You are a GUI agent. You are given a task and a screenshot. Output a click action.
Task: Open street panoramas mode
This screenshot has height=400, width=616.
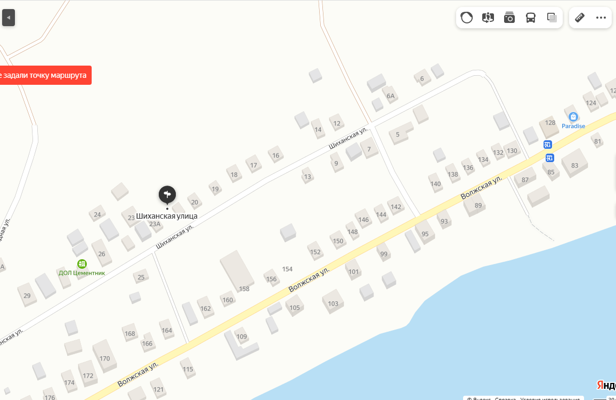(488, 18)
